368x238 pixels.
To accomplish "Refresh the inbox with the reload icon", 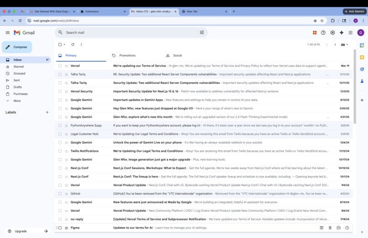I will pyautogui.click(x=73, y=44).
